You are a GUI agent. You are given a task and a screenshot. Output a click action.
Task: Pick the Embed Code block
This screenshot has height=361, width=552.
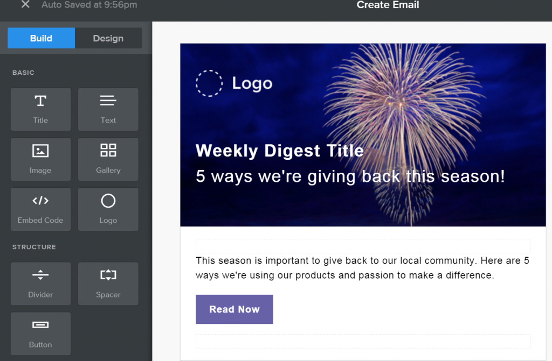click(x=40, y=209)
